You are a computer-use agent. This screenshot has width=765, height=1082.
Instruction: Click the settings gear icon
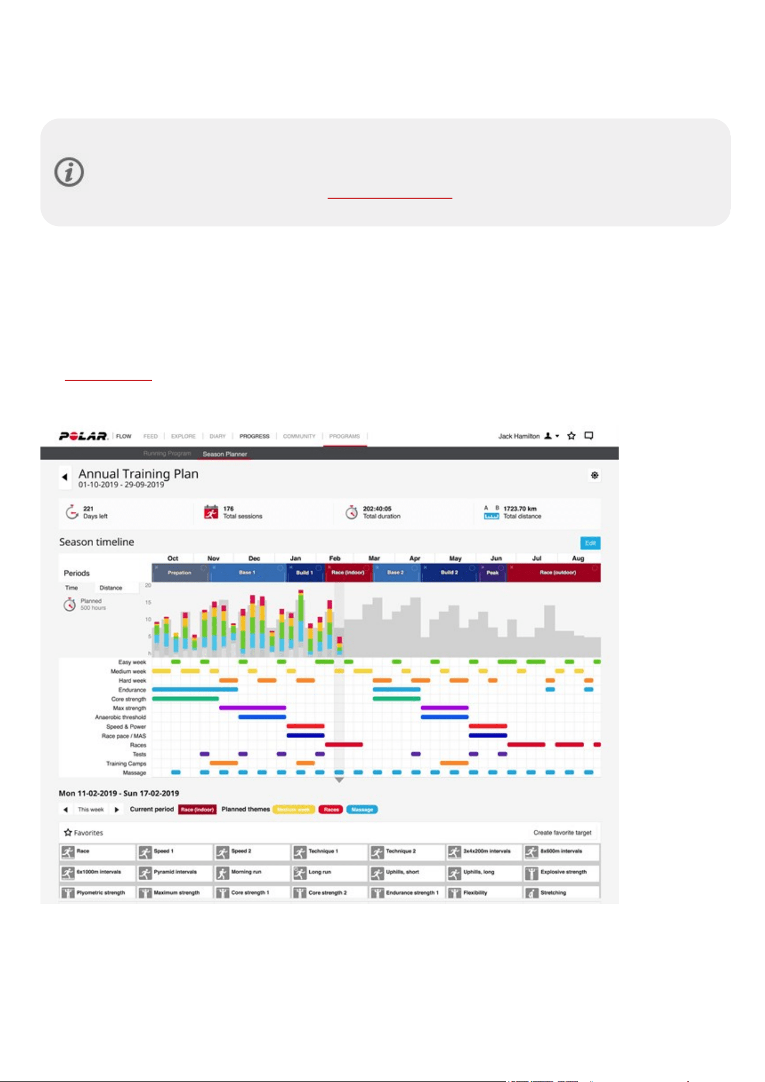point(595,475)
